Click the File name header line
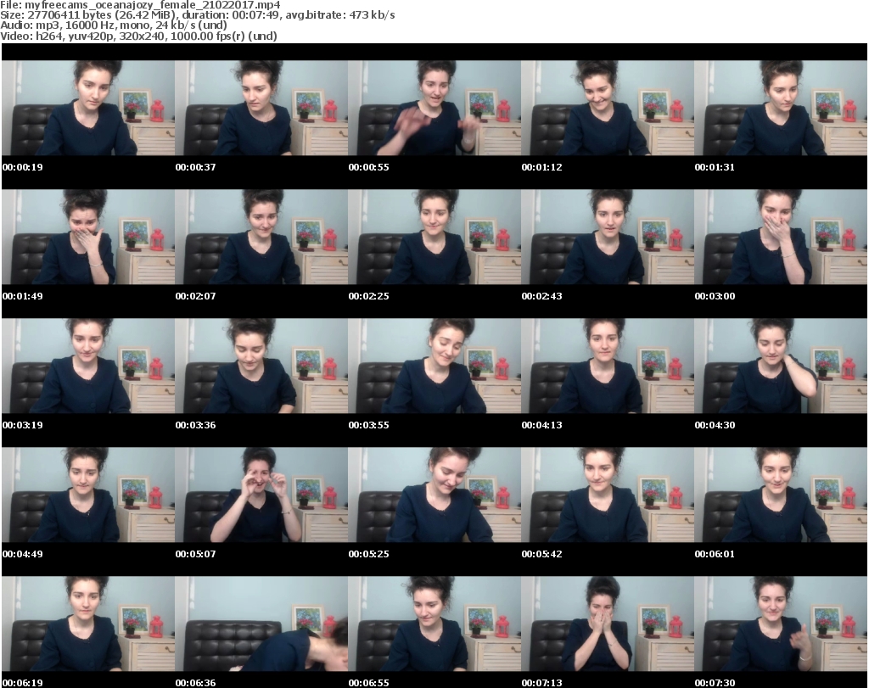The height and width of the screenshot is (688, 869). tap(140, 5)
